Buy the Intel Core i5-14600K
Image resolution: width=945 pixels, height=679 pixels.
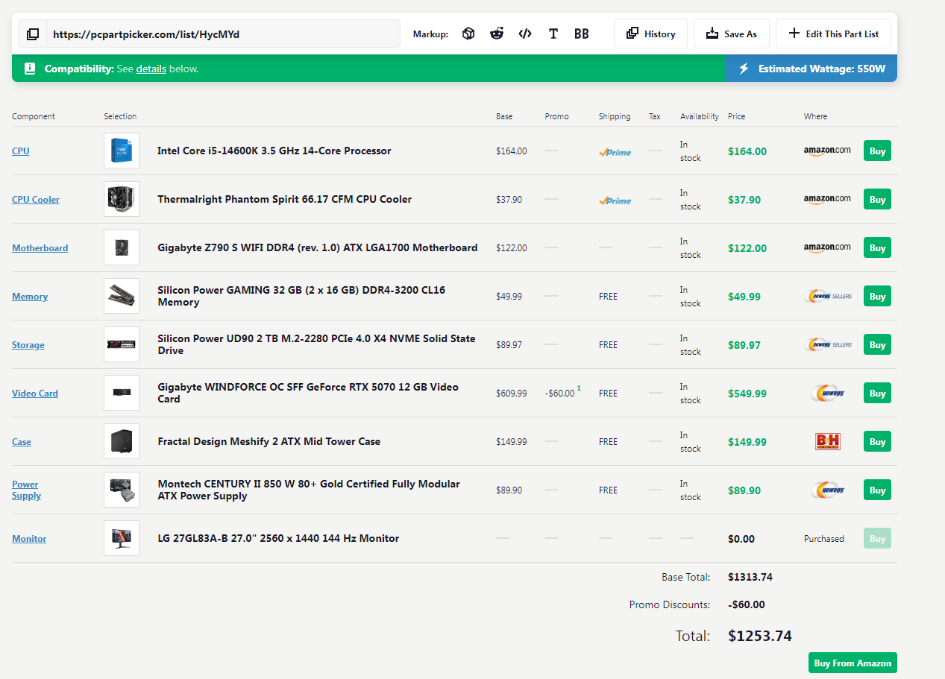point(877,151)
